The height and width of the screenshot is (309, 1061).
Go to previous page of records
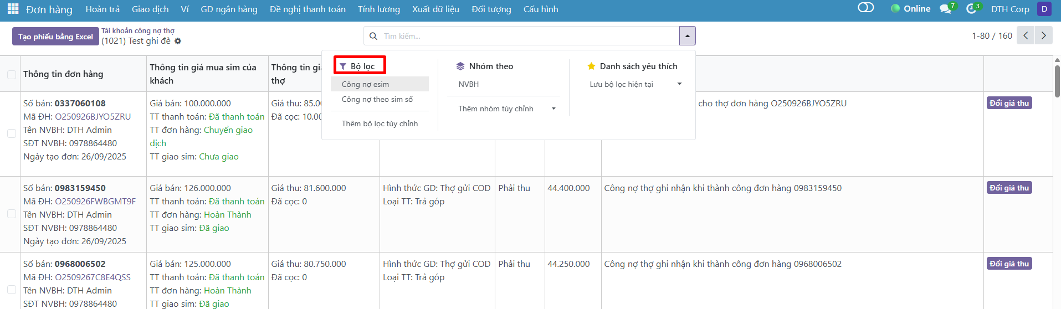click(x=1026, y=36)
